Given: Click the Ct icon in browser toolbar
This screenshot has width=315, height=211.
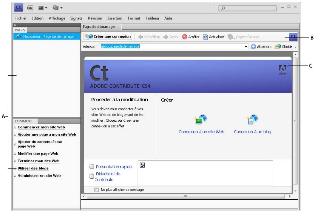Looking at the screenshot, I should coord(293,37).
